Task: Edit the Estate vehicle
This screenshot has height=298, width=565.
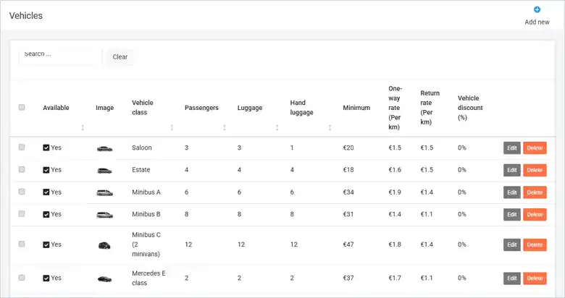Action: coord(512,170)
